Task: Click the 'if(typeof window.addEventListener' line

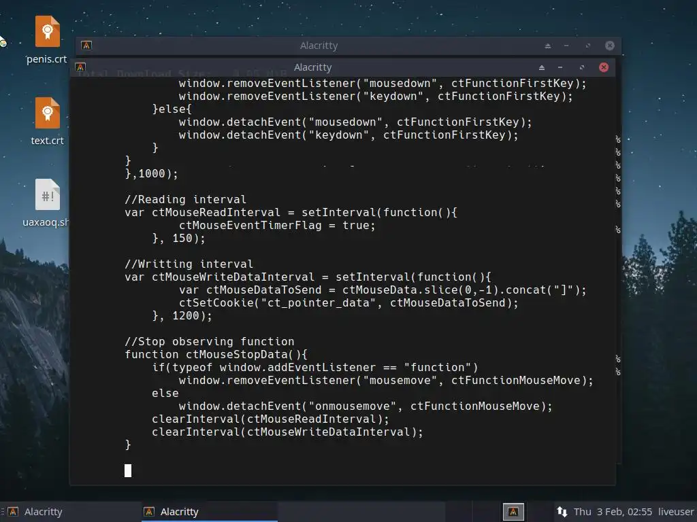Action: 314,368
